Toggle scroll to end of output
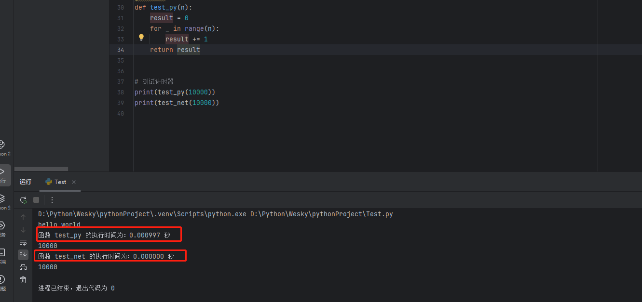 pos(23,255)
